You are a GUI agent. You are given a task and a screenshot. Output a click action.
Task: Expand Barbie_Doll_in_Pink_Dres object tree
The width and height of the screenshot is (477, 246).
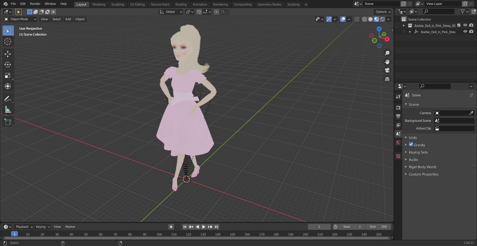tap(410, 32)
